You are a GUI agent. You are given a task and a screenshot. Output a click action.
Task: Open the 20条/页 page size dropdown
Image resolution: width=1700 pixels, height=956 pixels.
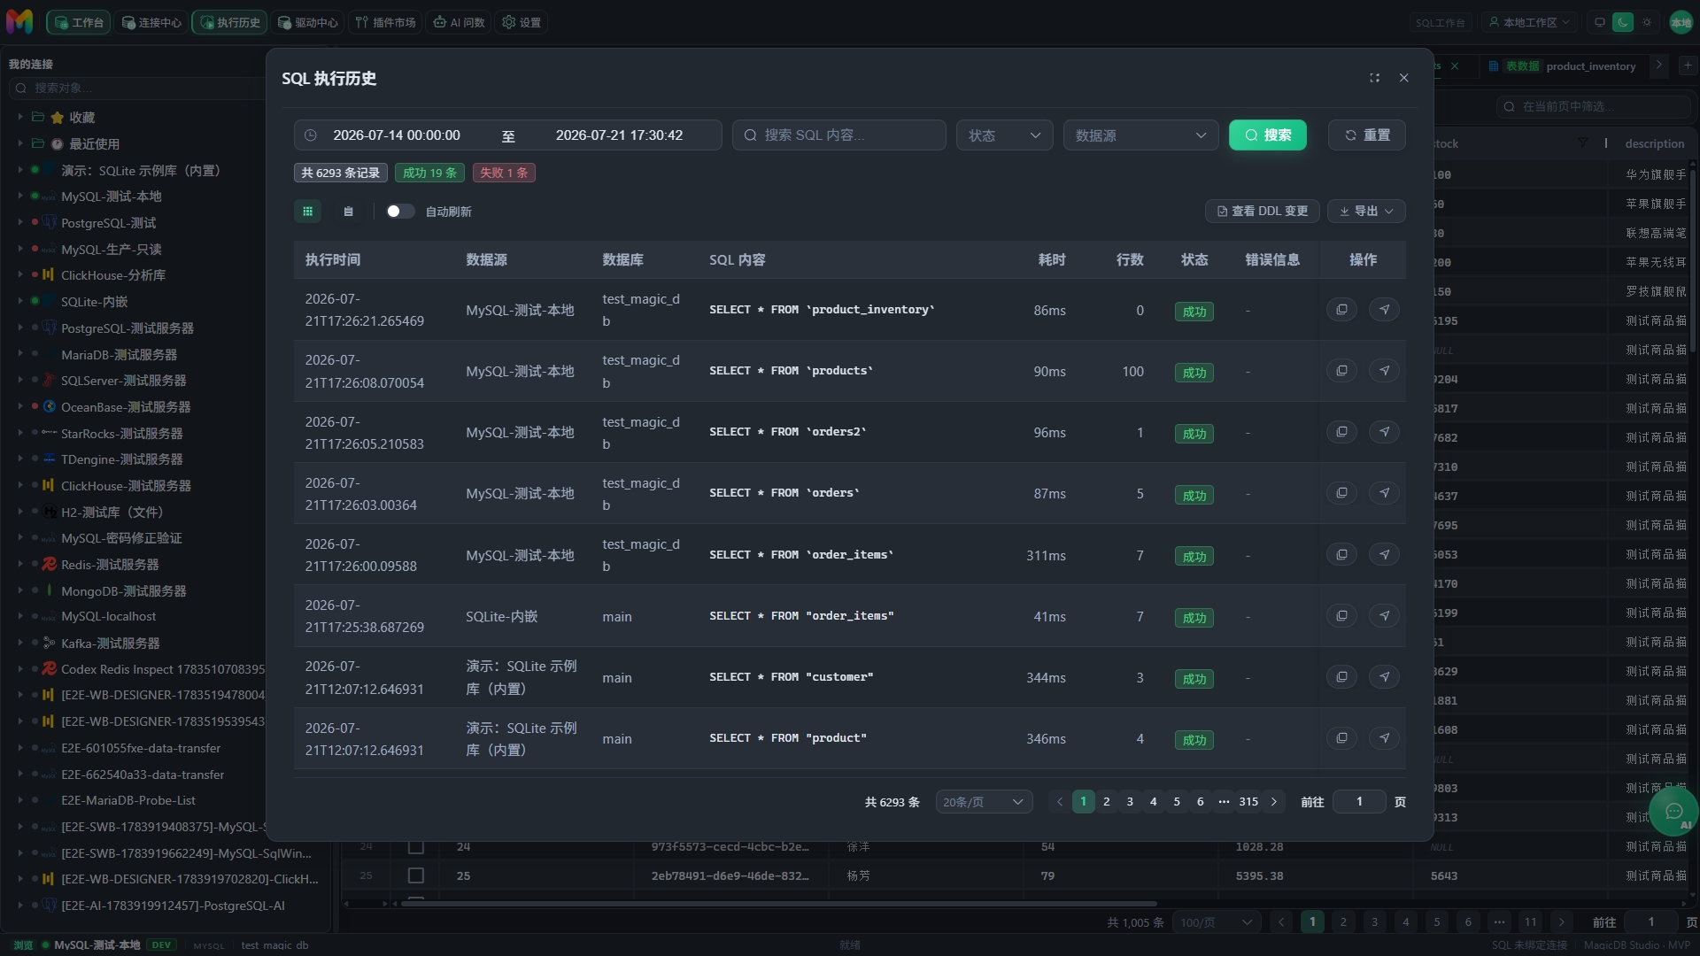pyautogui.click(x=984, y=802)
